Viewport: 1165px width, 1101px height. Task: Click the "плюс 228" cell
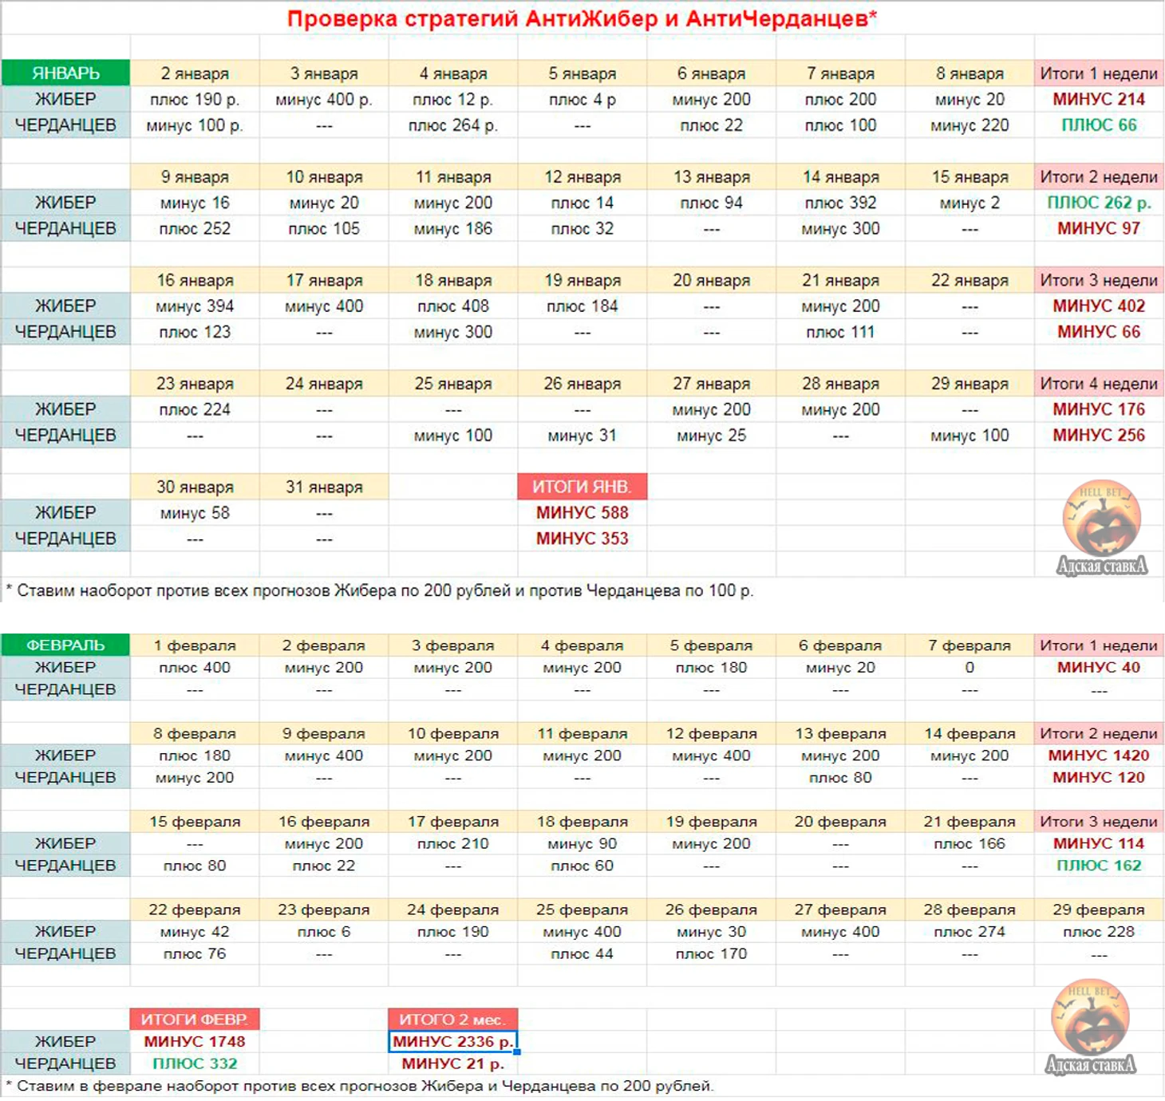tap(1099, 931)
